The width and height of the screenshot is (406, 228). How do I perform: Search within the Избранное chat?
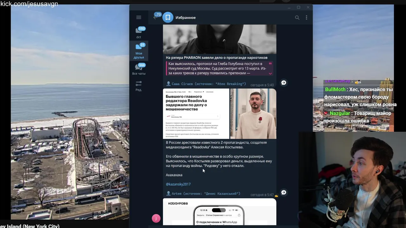pos(297,17)
